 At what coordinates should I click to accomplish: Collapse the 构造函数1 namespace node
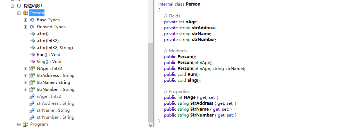coord(12,6)
